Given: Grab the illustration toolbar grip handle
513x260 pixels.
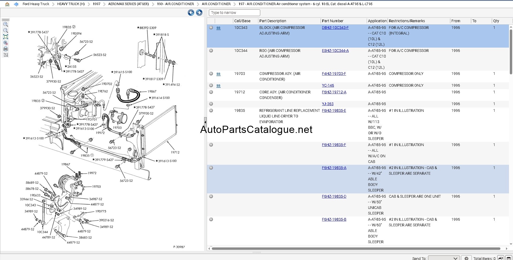Looking at the screenshot, I should coord(6,20).
